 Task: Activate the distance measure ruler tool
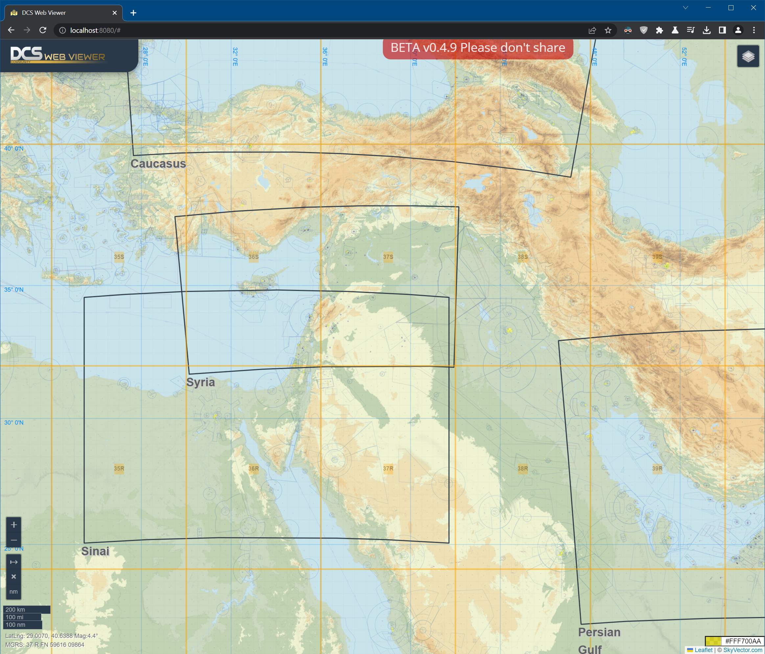tap(14, 562)
